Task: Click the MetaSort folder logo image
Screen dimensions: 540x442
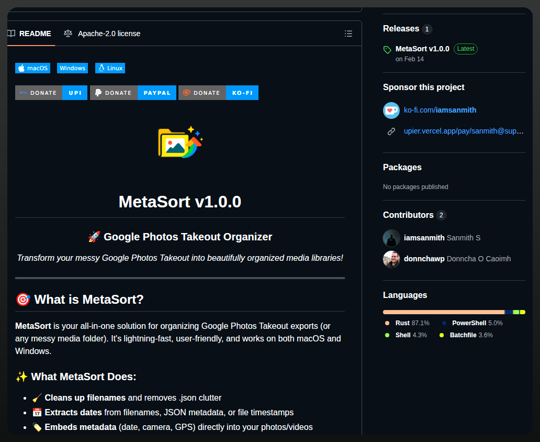Action: point(180,142)
